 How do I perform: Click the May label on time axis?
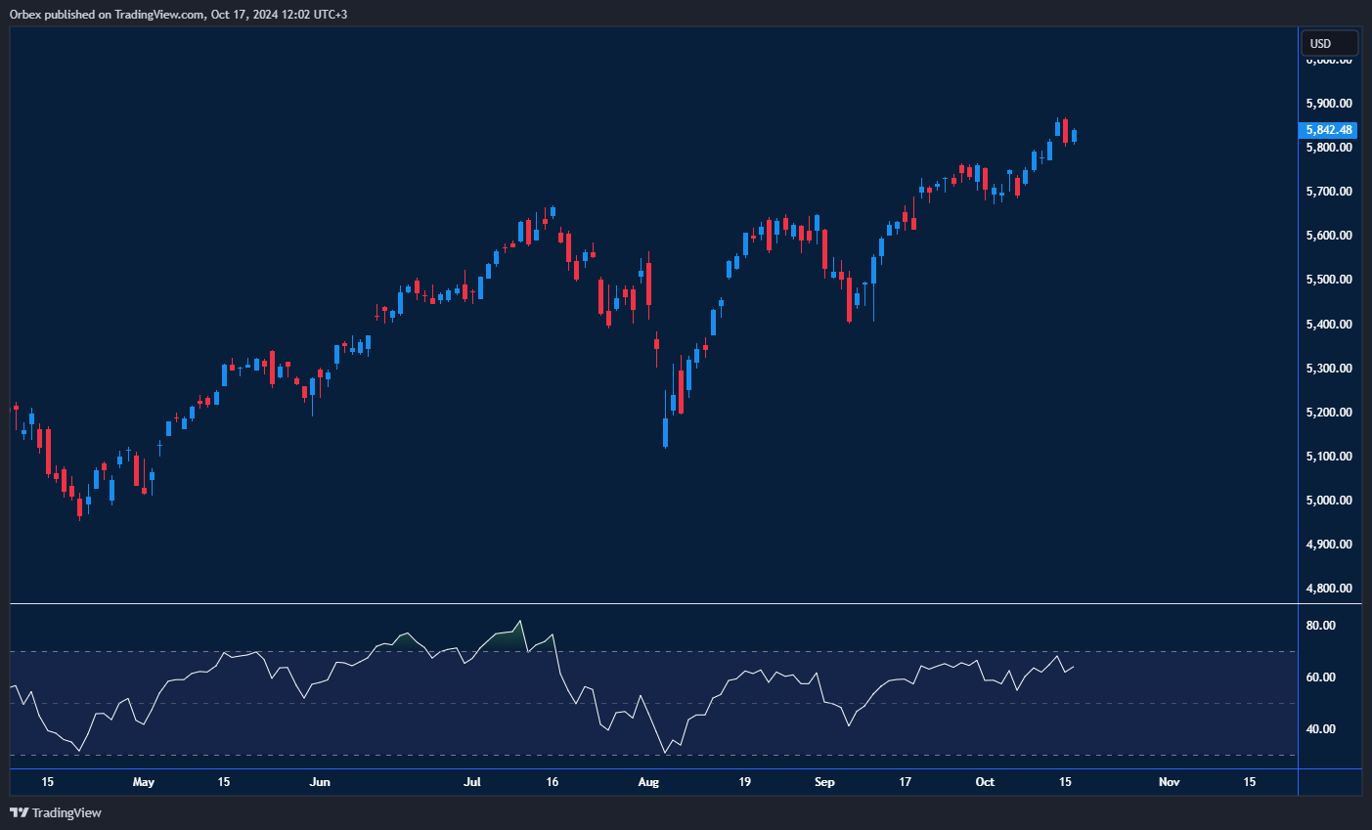(x=144, y=782)
